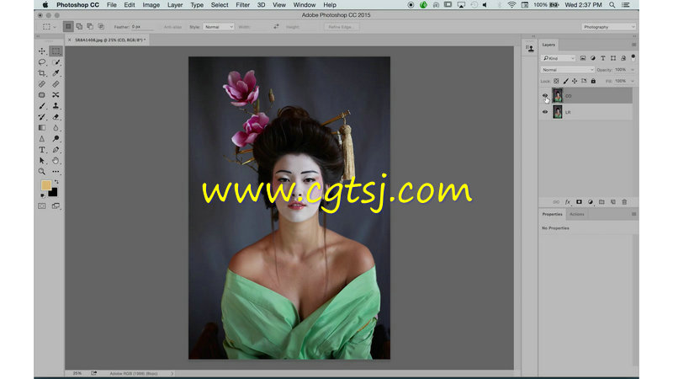Open the blend mode Normal dropdown

pyautogui.click(x=567, y=70)
